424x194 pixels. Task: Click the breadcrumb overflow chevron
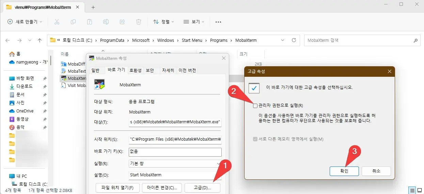coord(59,40)
